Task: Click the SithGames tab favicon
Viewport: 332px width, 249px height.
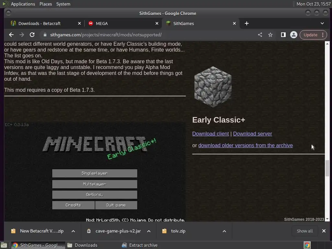Action: [168, 23]
